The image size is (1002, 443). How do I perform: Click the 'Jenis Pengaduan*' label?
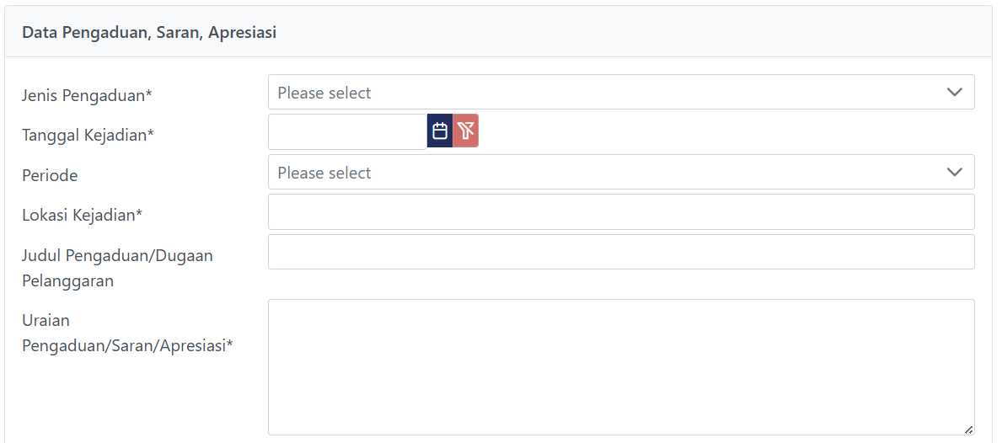(87, 95)
